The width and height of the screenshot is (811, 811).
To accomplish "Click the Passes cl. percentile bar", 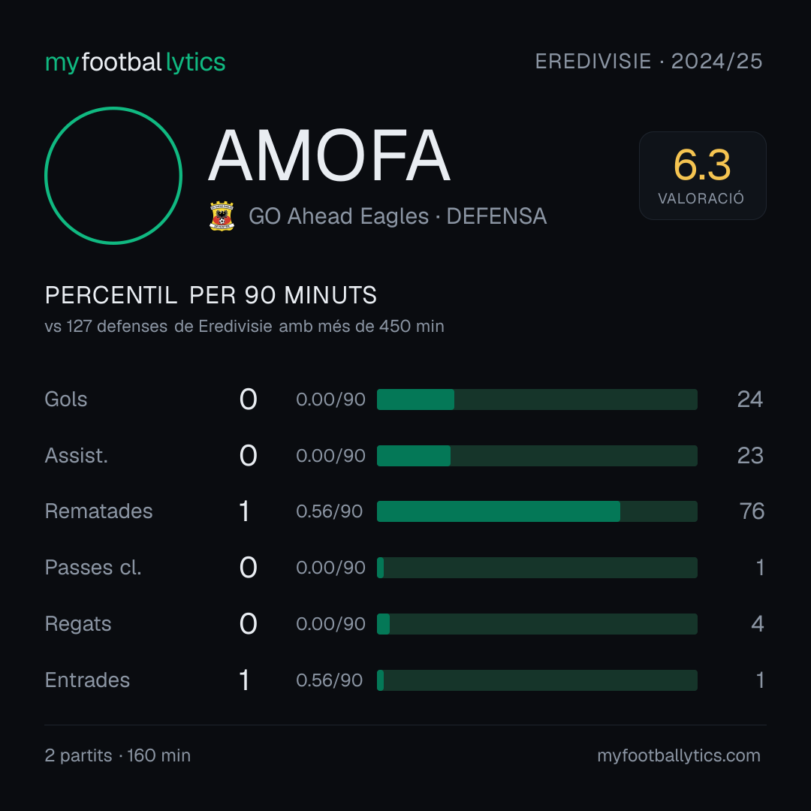I will (x=537, y=568).
